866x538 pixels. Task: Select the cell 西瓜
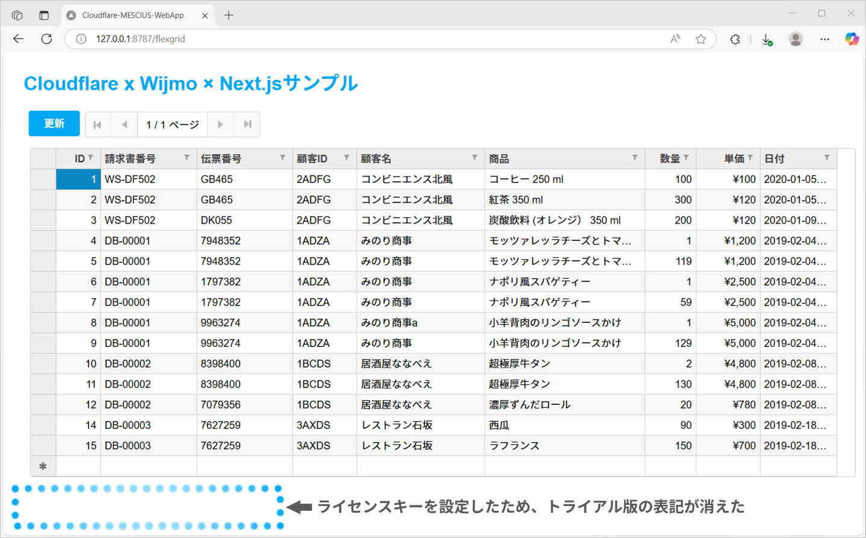[564, 425]
